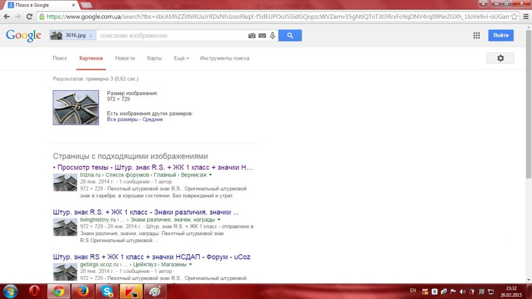Click the livinghistory.ru result thumbnail

click(65, 227)
